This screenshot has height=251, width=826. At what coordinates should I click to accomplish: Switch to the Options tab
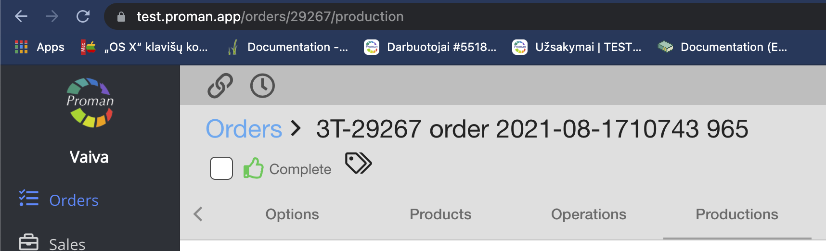[292, 214]
